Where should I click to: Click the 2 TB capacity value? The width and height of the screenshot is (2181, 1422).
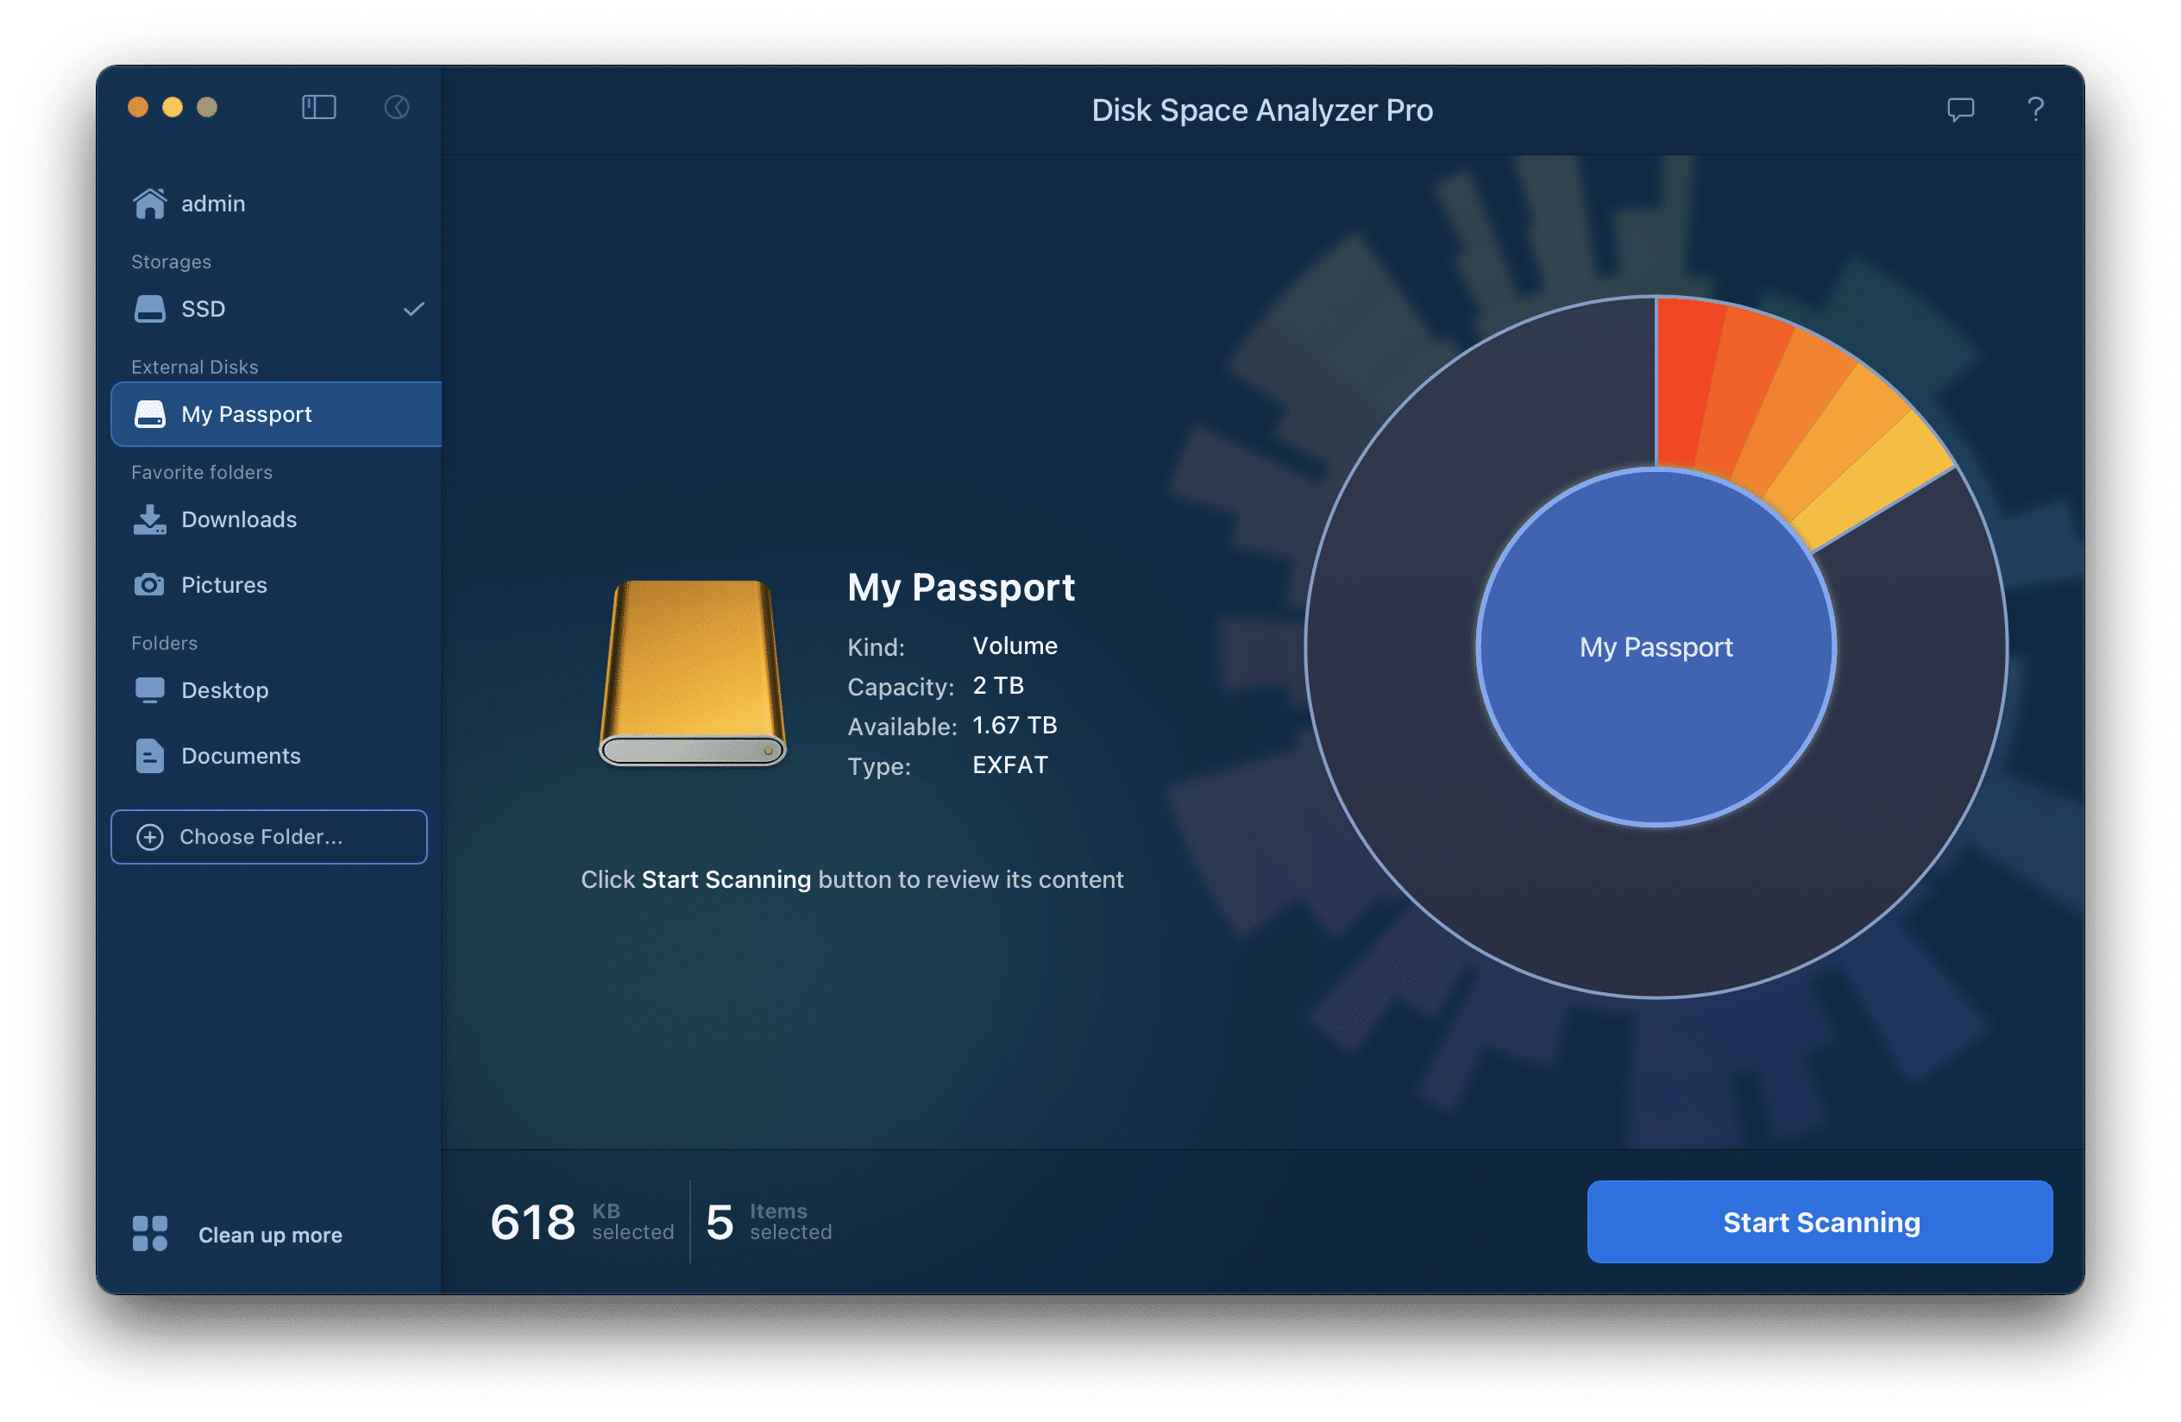click(x=998, y=685)
